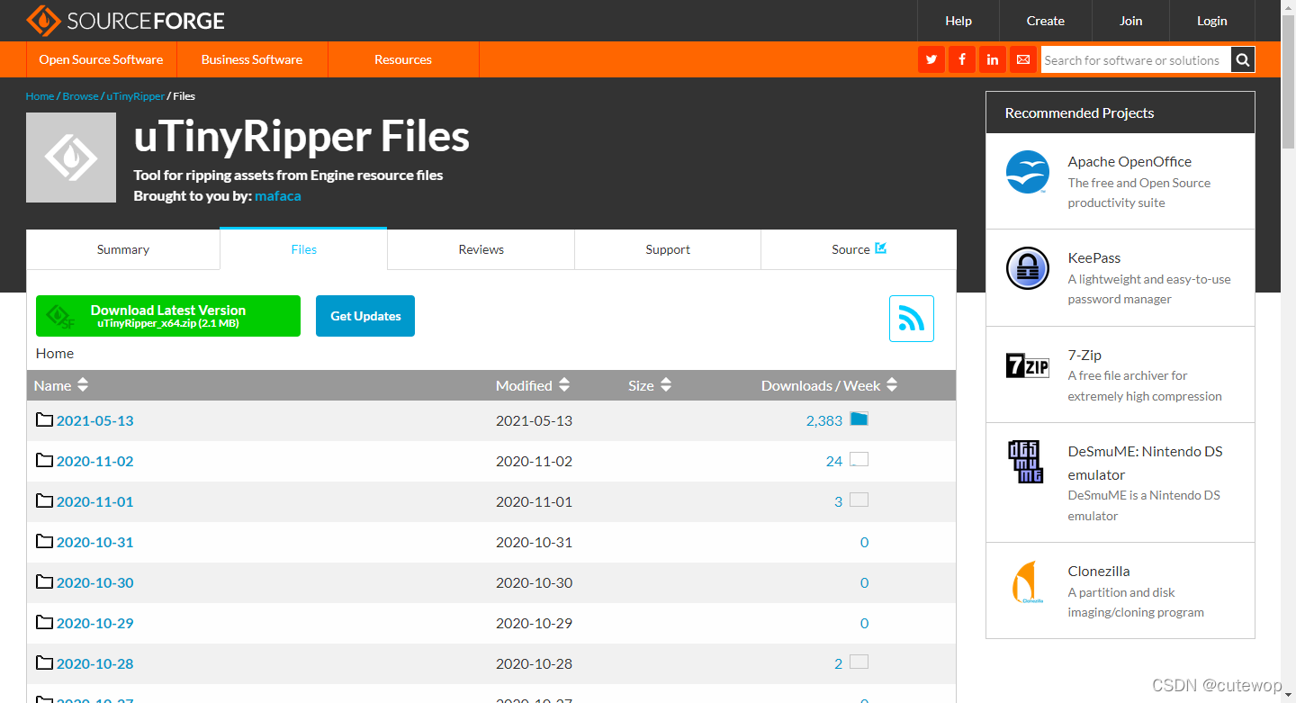Viewport: 1296px width, 703px height.
Task: Click the Create link in header
Action: click(x=1046, y=21)
